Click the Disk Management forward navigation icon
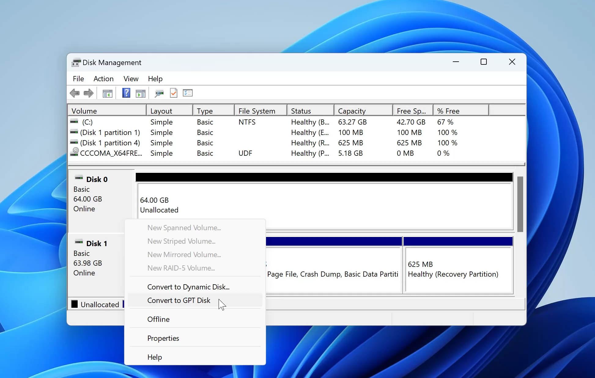 88,93
